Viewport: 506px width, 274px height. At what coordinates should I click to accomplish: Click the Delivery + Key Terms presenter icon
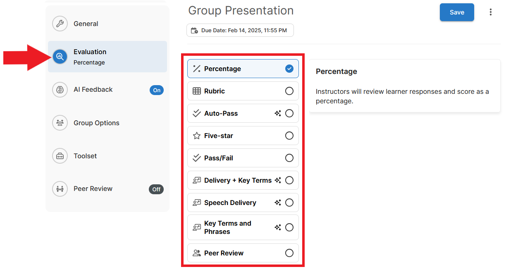pos(197,180)
